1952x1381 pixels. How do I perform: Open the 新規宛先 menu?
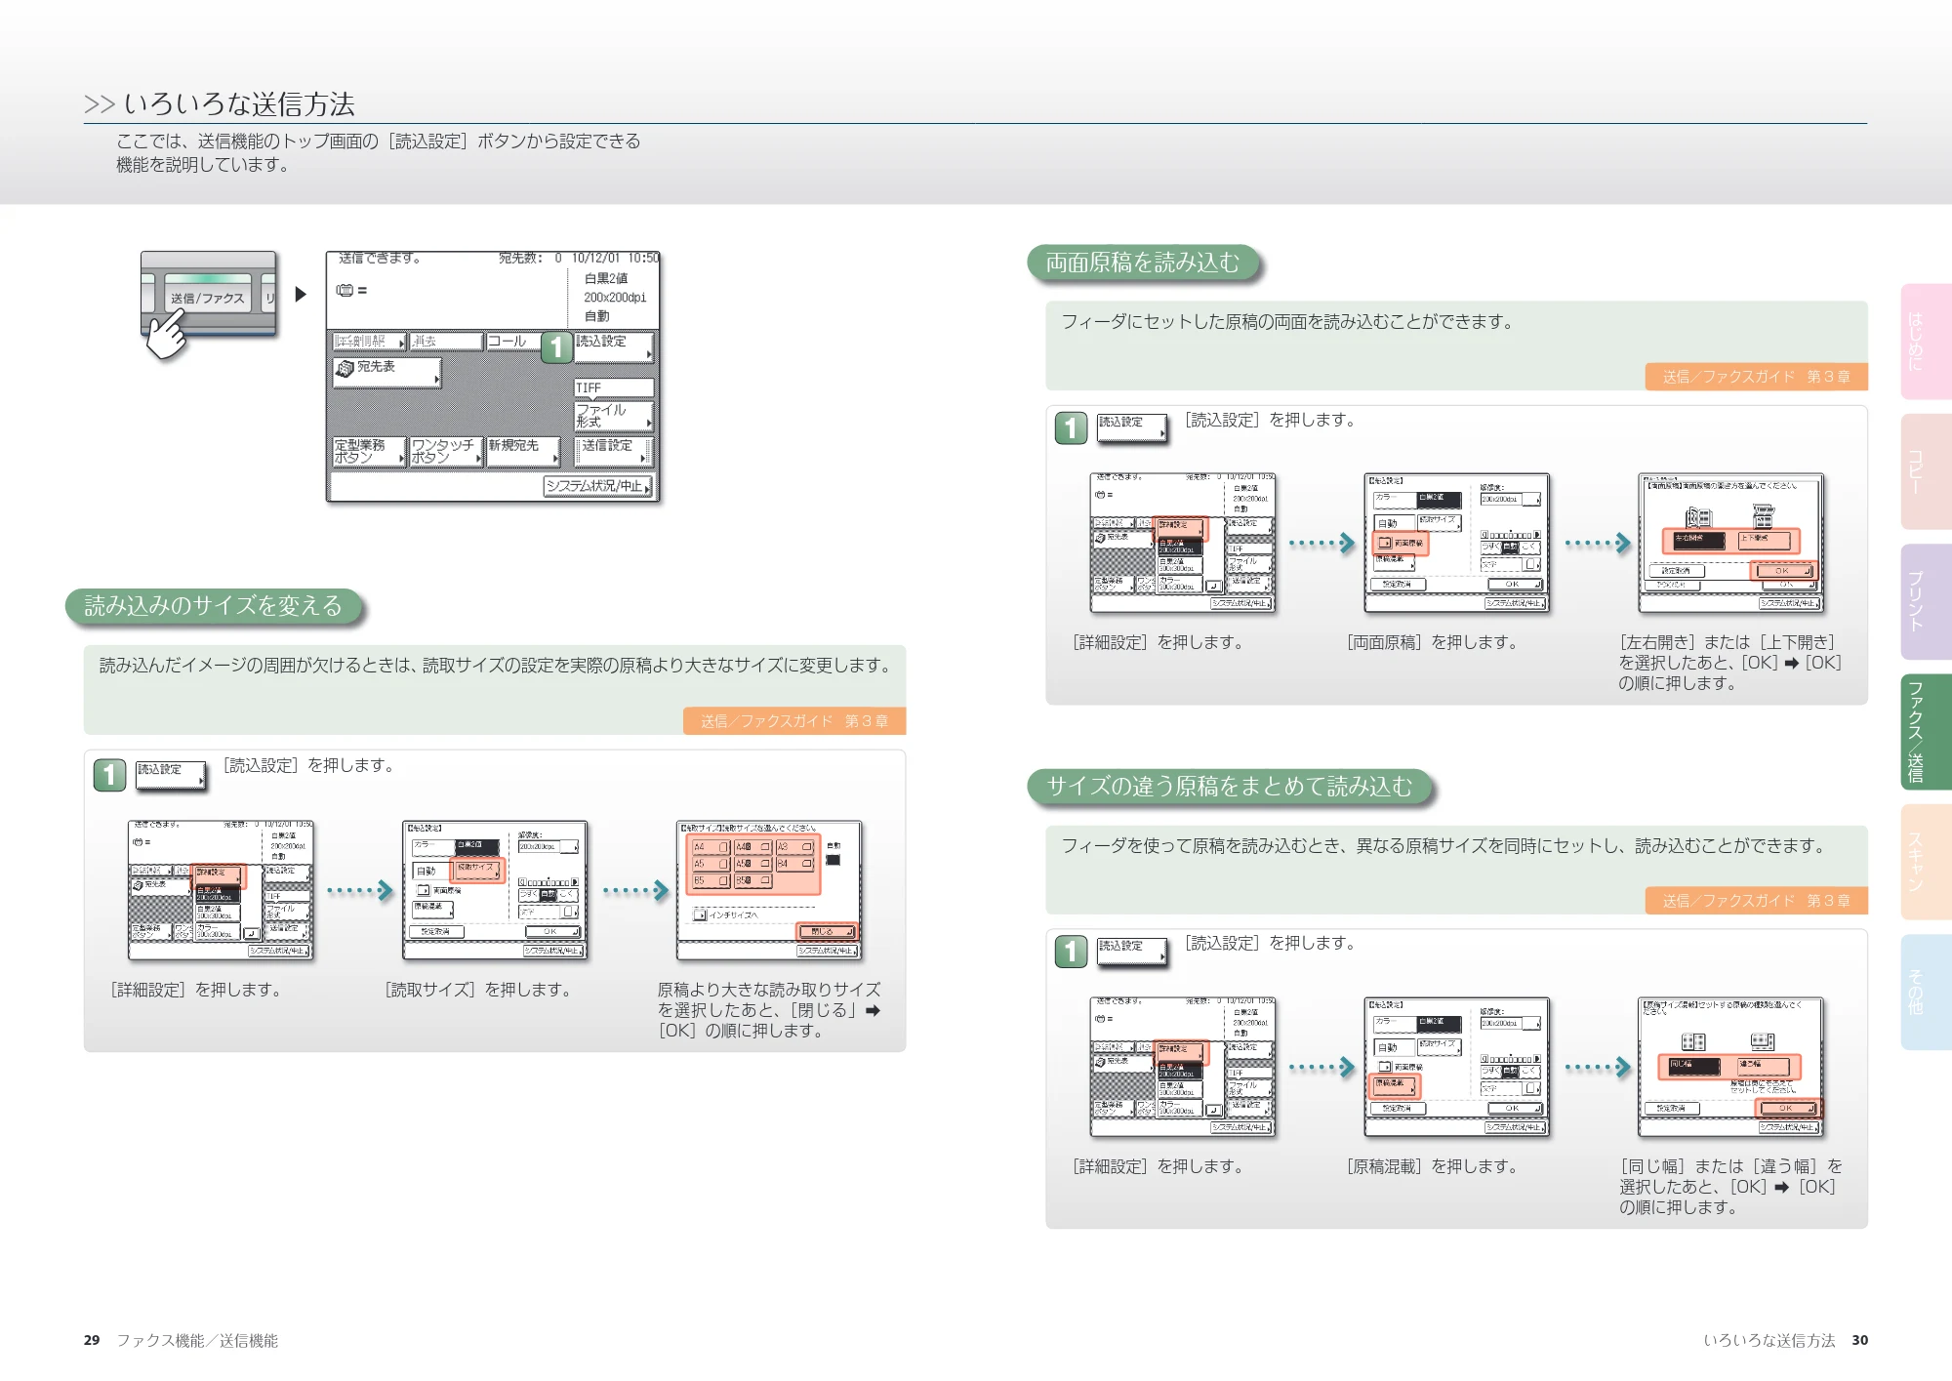pyautogui.click(x=524, y=452)
